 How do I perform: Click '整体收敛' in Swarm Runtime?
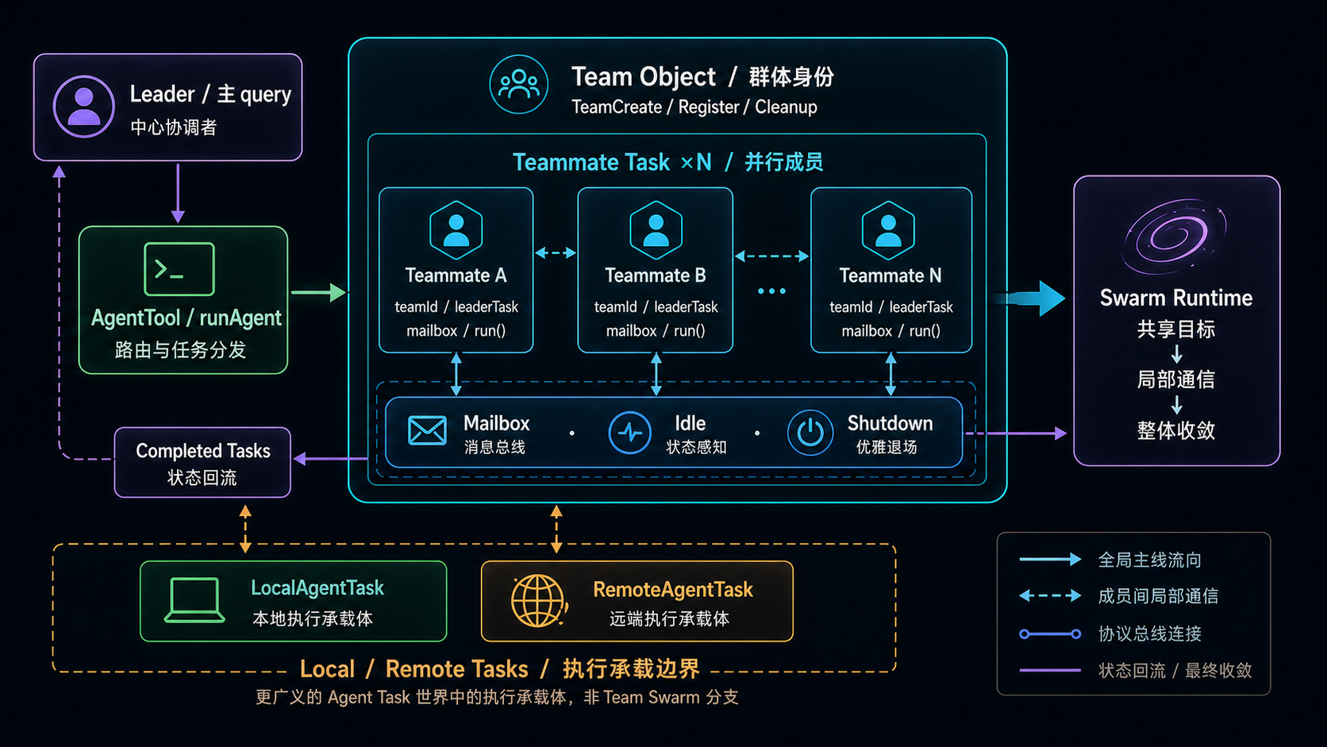[1176, 430]
